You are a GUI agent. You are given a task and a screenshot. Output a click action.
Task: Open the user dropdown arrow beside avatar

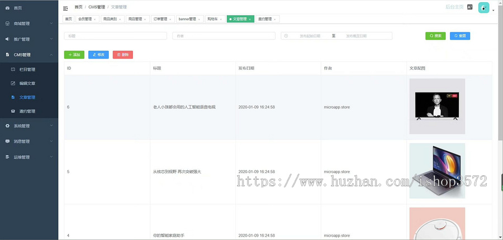tap(493, 11)
